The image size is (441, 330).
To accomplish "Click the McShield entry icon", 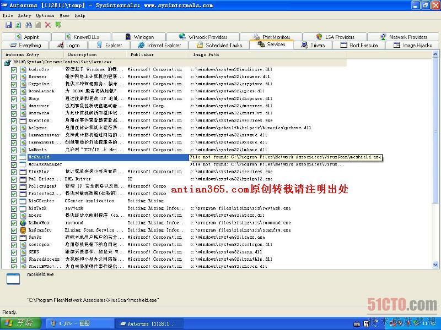I will point(23,157).
